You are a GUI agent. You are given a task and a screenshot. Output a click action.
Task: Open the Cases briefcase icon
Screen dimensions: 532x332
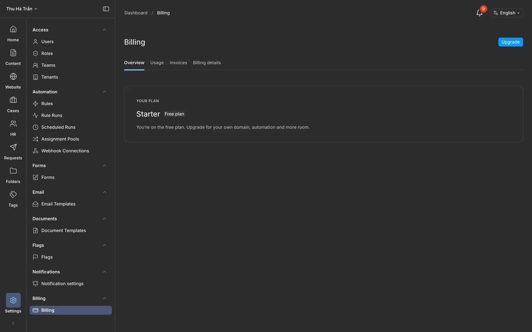click(x=13, y=100)
